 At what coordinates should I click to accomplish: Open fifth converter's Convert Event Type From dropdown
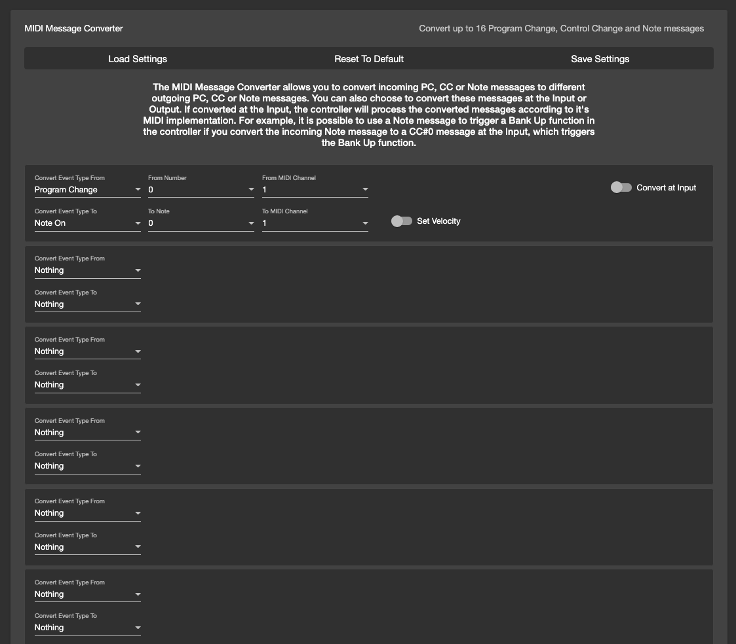(87, 513)
